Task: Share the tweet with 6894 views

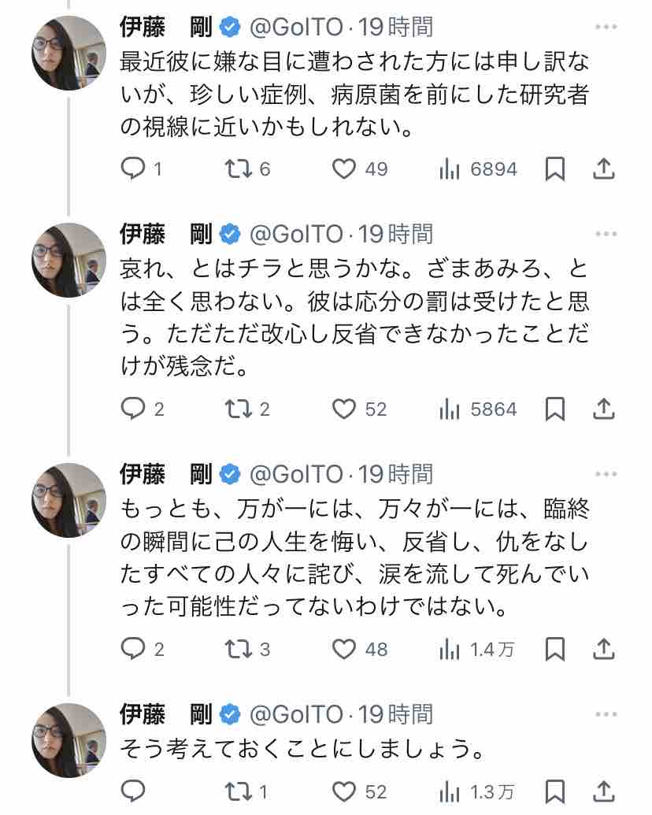Action: point(603,169)
